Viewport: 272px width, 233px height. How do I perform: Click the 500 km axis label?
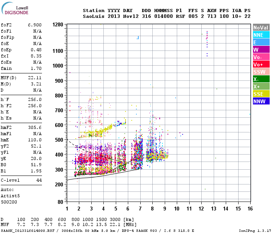tap(59, 140)
